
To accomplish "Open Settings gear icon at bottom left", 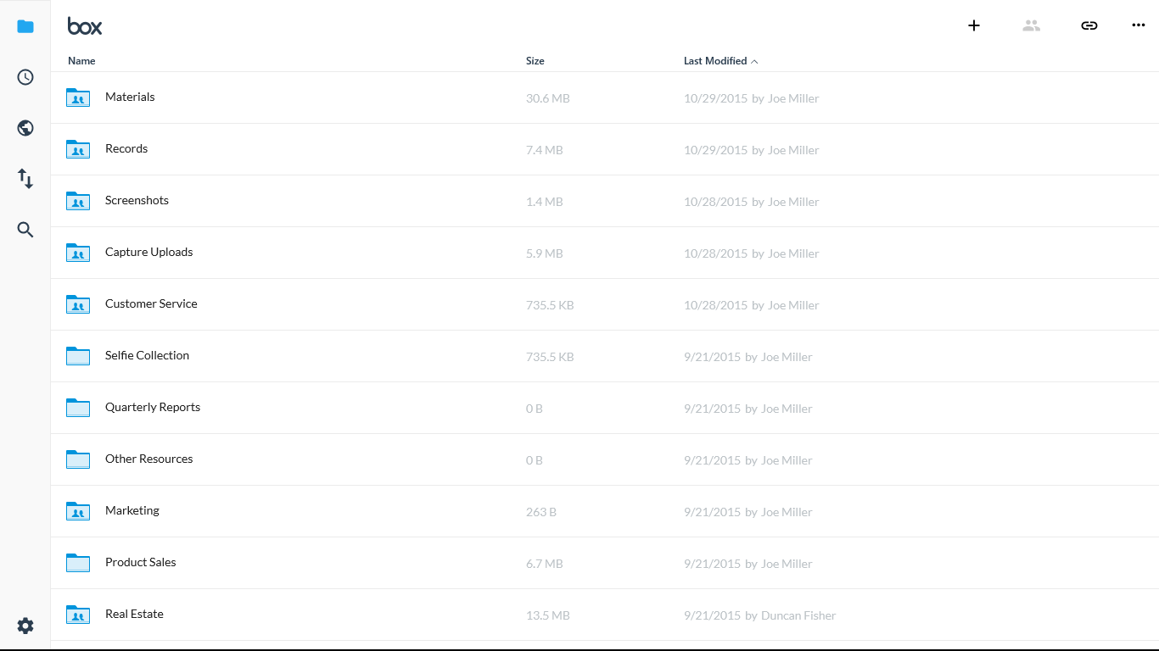I will [x=25, y=626].
